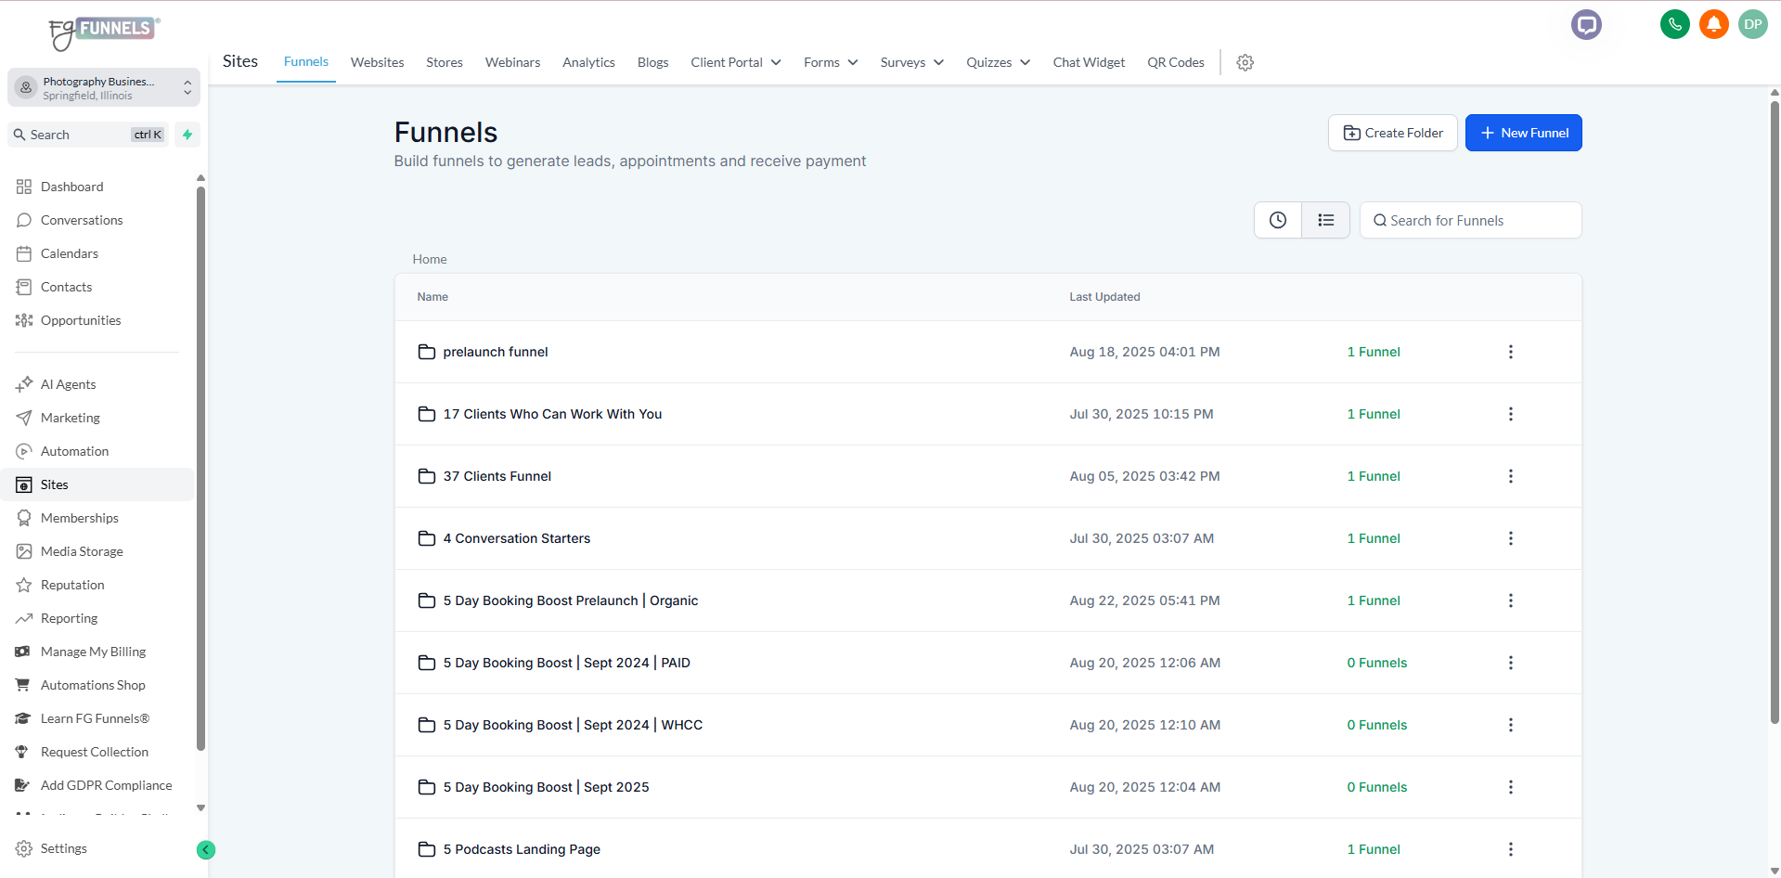Viewport: 1781px width, 878px height.
Task: Click the New Funnel button
Action: (x=1523, y=133)
